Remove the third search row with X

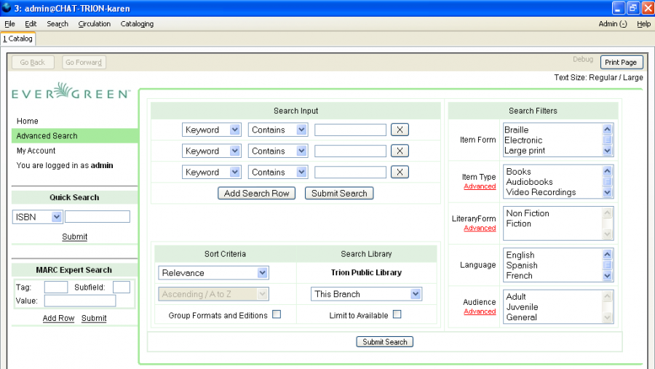click(400, 172)
